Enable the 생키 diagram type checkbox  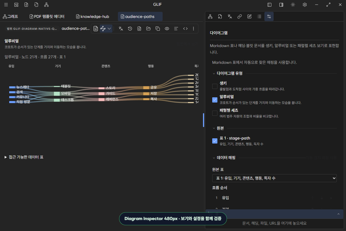pyautogui.click(x=215, y=86)
